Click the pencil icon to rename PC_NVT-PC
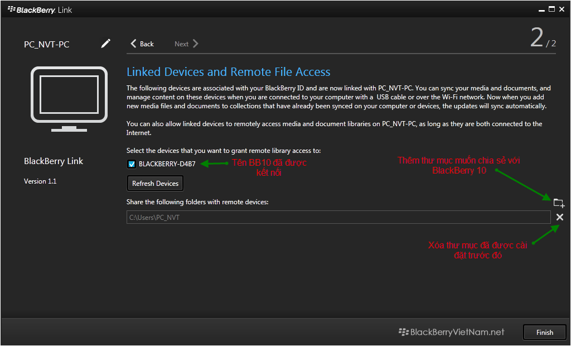This screenshot has height=346, width=571. pyautogui.click(x=105, y=44)
